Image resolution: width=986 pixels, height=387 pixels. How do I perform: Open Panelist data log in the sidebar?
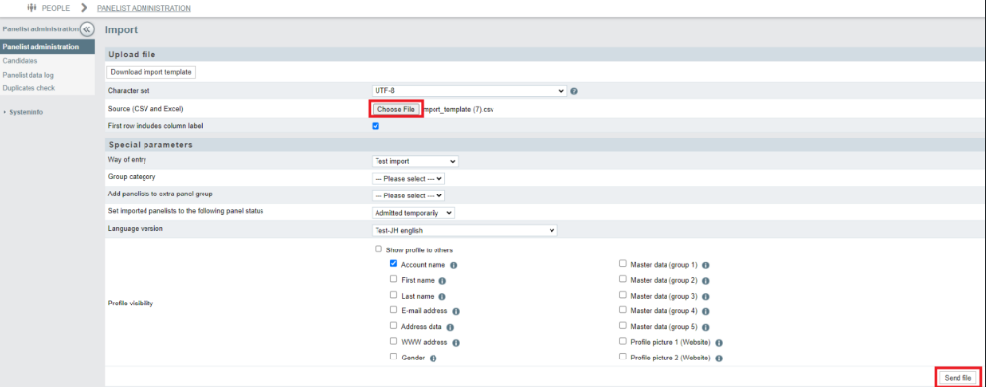(29, 75)
